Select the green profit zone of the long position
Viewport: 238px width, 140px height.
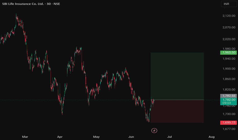pyautogui.click(x=177, y=76)
